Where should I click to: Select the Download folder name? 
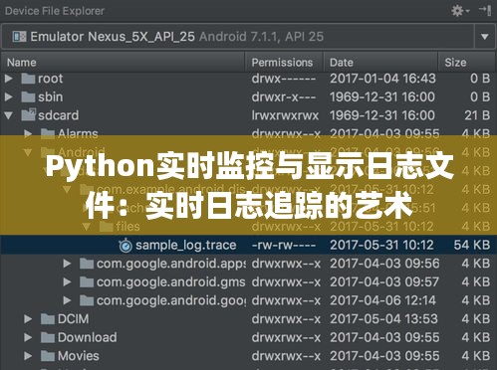coord(88,337)
